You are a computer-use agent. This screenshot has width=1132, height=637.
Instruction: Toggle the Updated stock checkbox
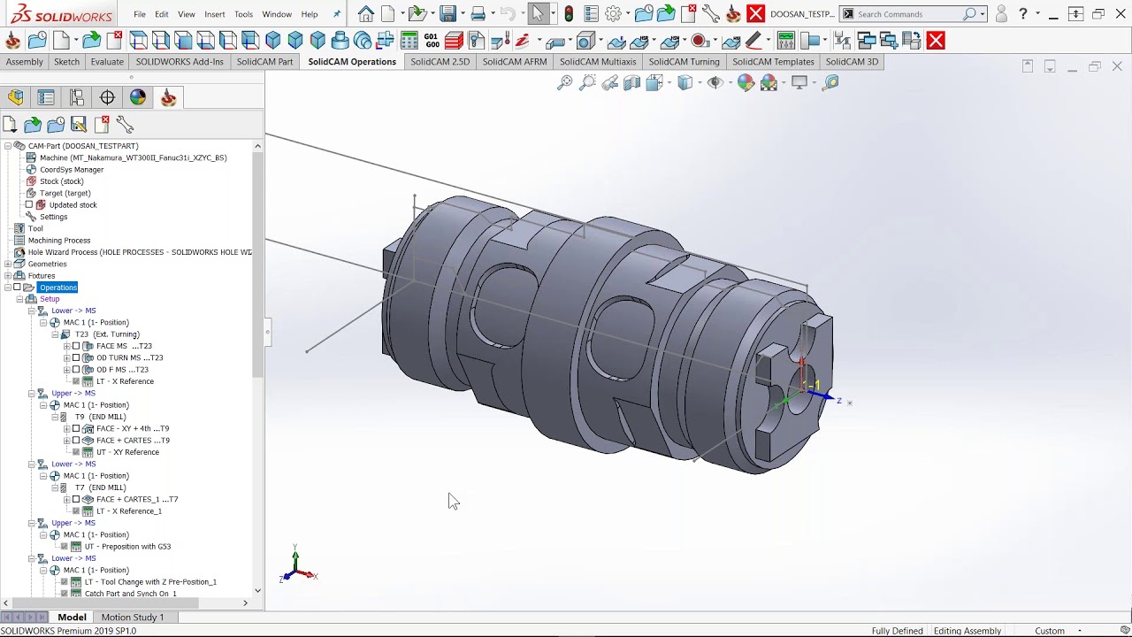click(x=29, y=205)
